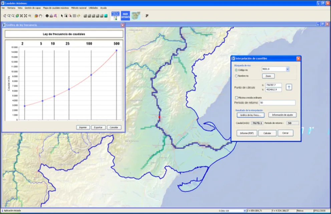This screenshot has height=214, width=331.
Task: Click the X coordinate input field
Action: (x=273, y=85)
